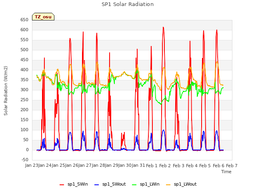Viewport: 256px width, 192px height.
Task: Click the Time axis label
Action: (226, 172)
